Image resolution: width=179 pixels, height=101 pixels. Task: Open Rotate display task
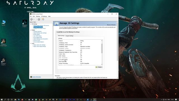point(37,35)
